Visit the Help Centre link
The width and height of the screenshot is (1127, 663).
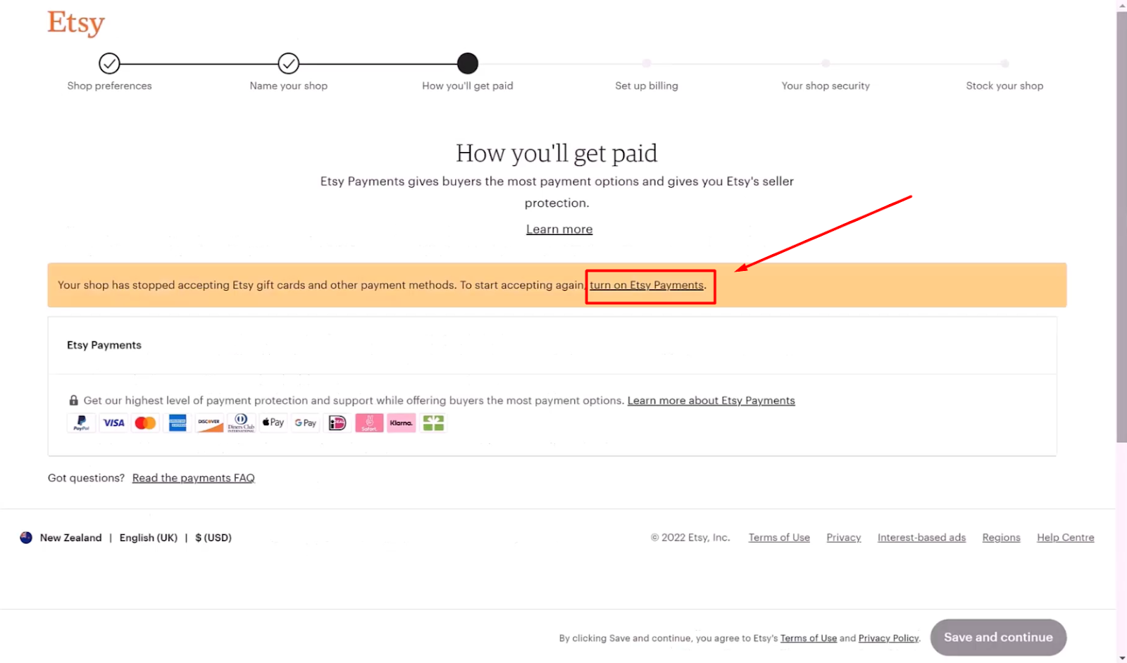pyautogui.click(x=1066, y=538)
